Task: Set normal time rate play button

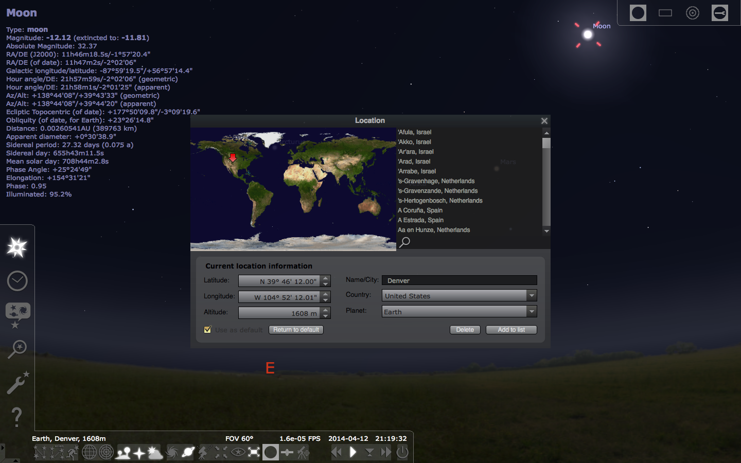Action: point(353,452)
